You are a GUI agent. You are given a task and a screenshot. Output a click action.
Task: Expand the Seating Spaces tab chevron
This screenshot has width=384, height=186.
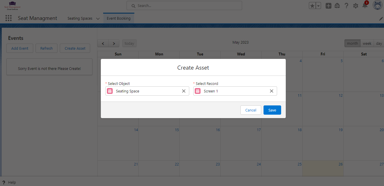[x=98, y=18]
